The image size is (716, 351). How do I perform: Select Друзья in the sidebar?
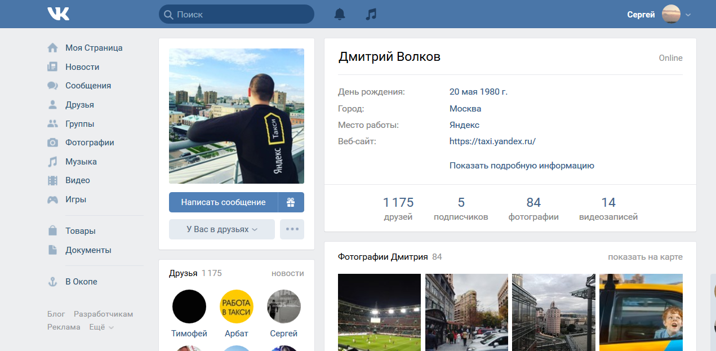point(79,105)
